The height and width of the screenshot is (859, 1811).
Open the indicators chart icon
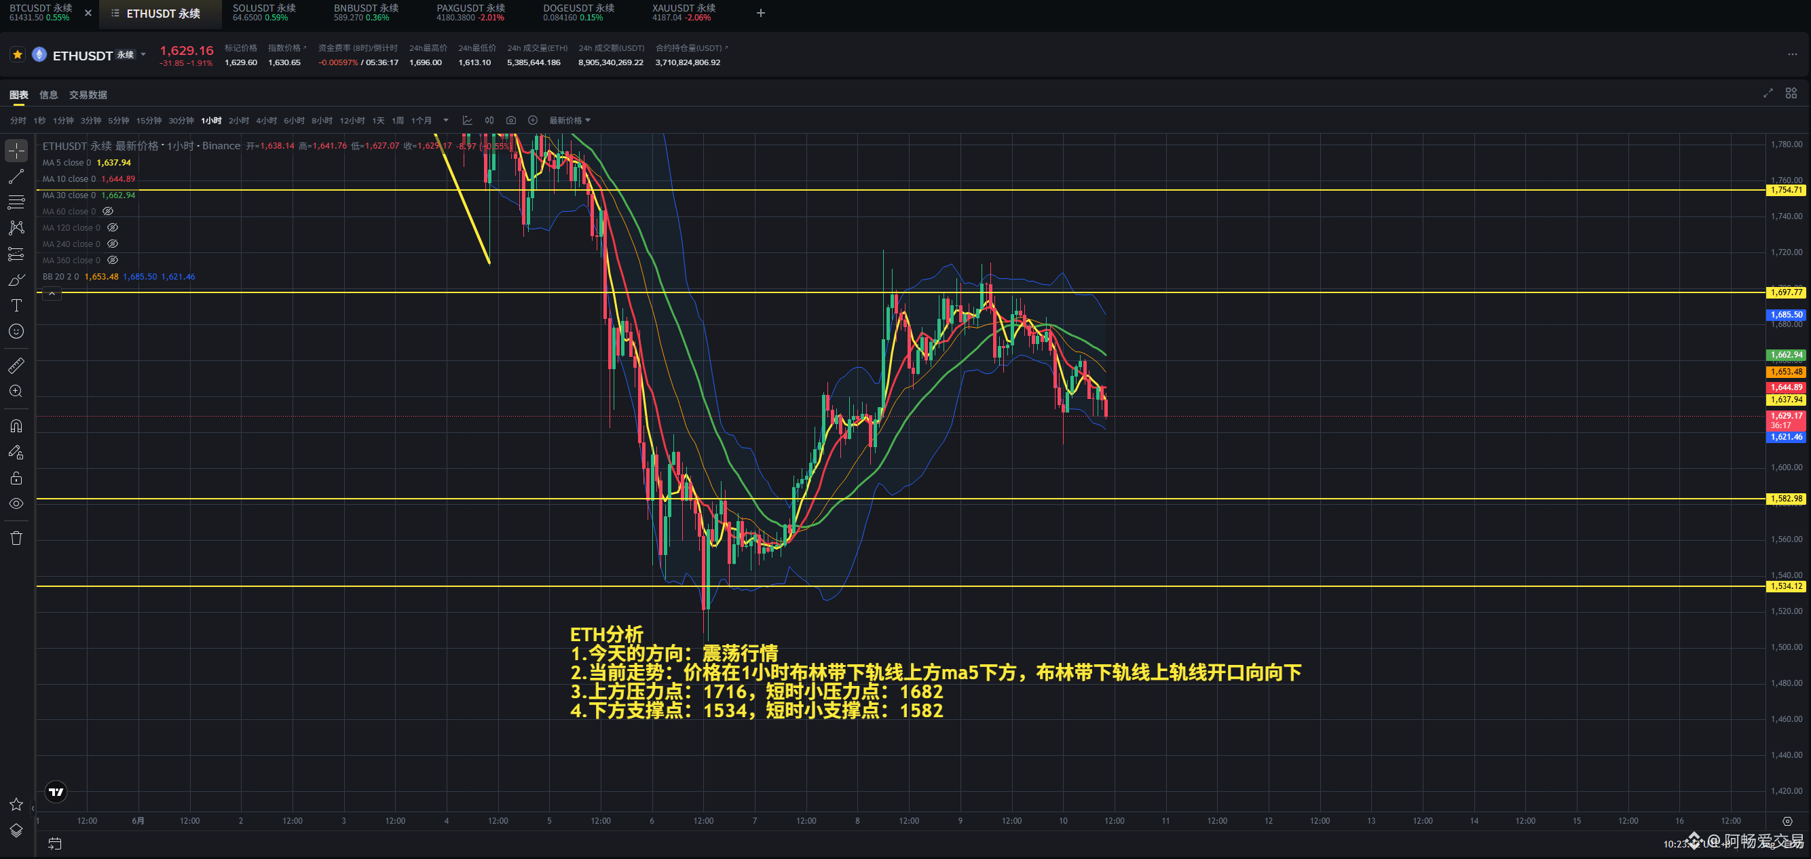tap(468, 120)
